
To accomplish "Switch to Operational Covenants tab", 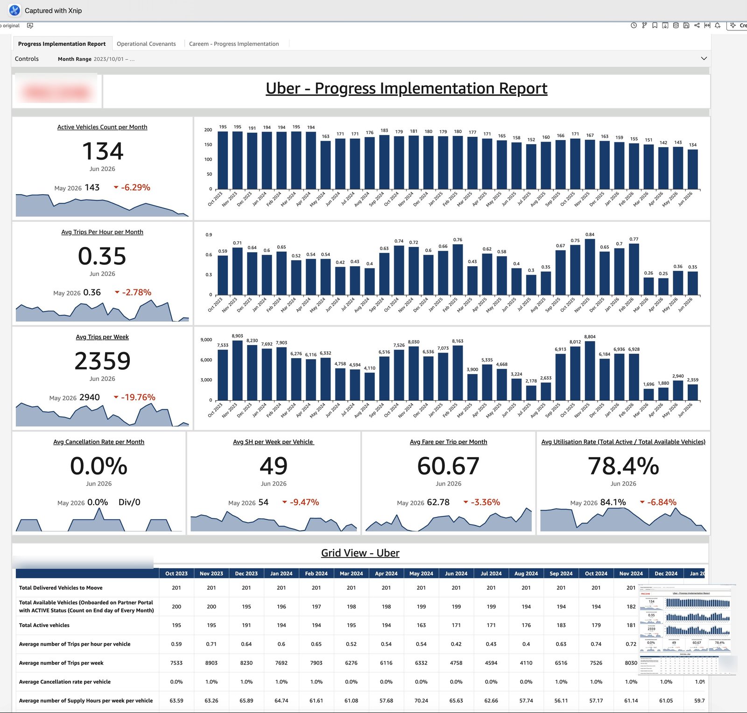I will coord(146,44).
